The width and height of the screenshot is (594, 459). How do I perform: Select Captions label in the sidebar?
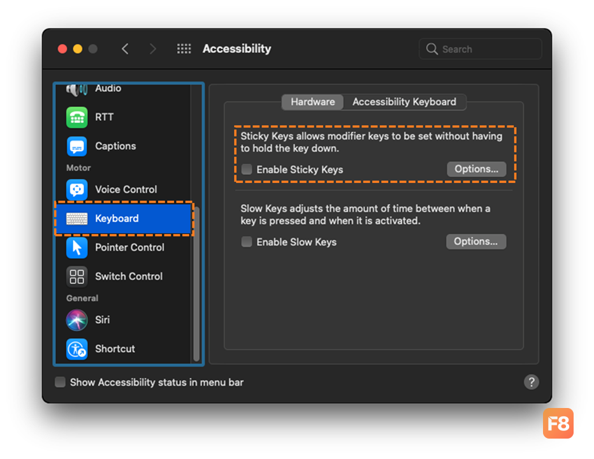coord(115,146)
